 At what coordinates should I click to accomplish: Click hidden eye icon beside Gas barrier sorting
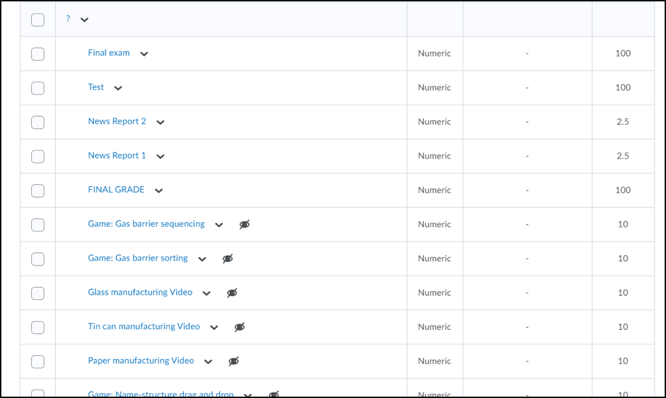click(228, 259)
